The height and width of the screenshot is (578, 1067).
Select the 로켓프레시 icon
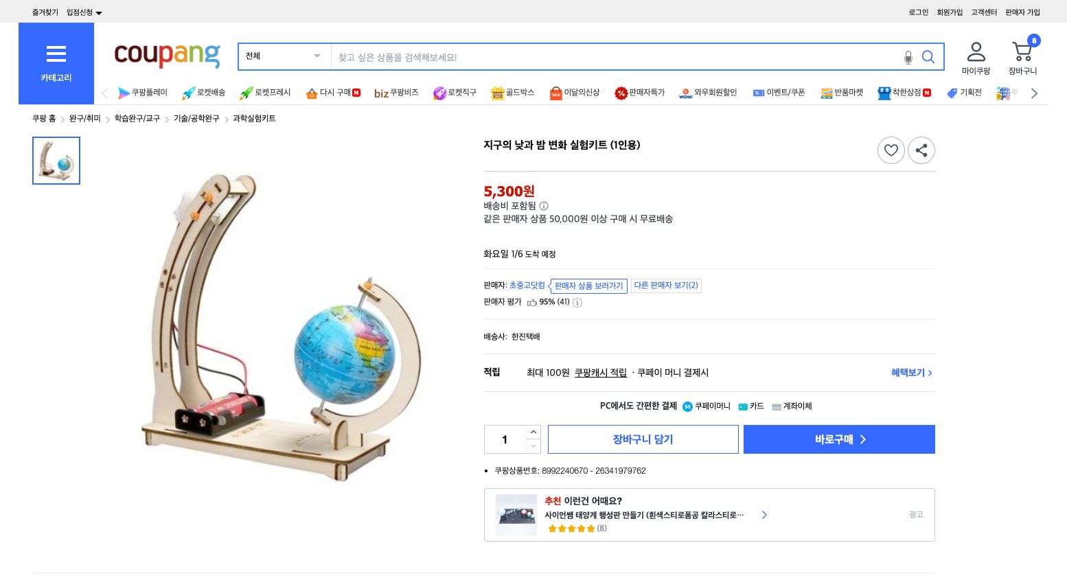(x=246, y=93)
